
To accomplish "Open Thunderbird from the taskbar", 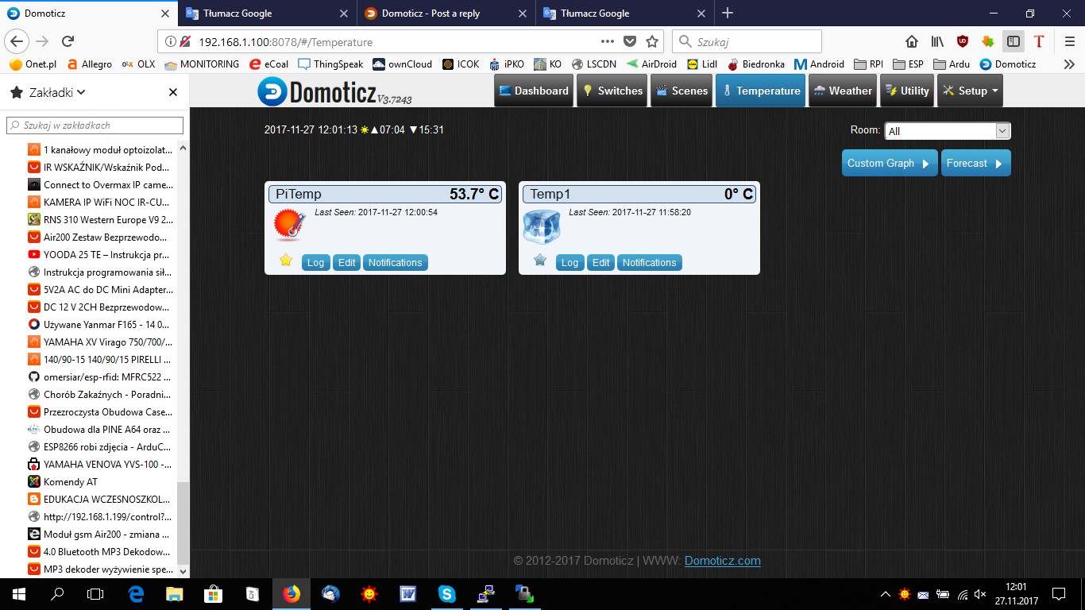I will point(330,593).
